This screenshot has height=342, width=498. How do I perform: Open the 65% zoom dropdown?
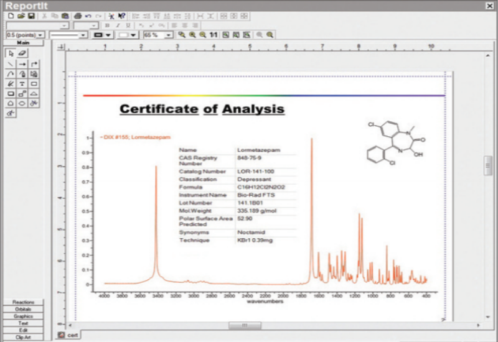169,35
